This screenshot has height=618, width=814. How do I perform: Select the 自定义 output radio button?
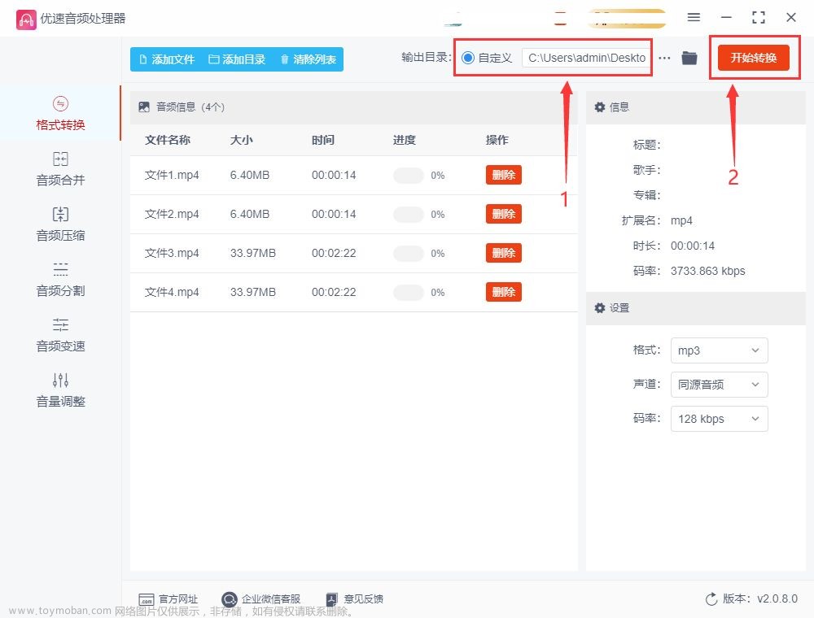468,58
